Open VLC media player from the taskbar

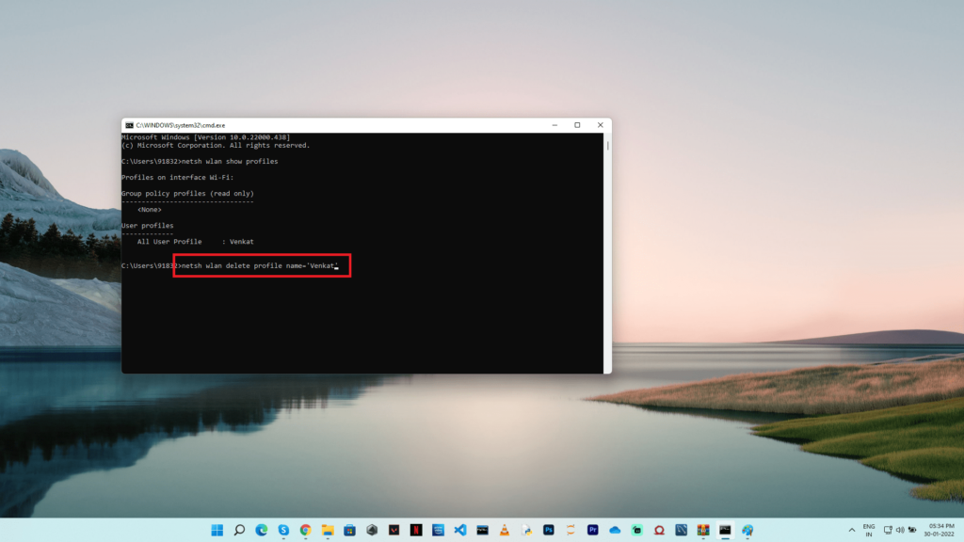[x=505, y=530]
